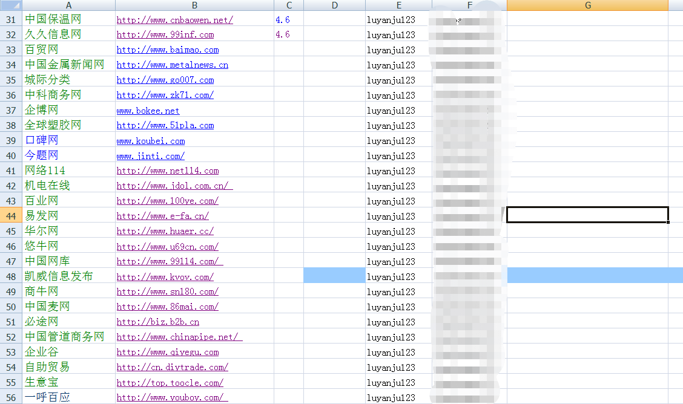Viewport: 683px width, 404px height.
Task: Select the luyanju123 cell in row 40
Action: 391,156
